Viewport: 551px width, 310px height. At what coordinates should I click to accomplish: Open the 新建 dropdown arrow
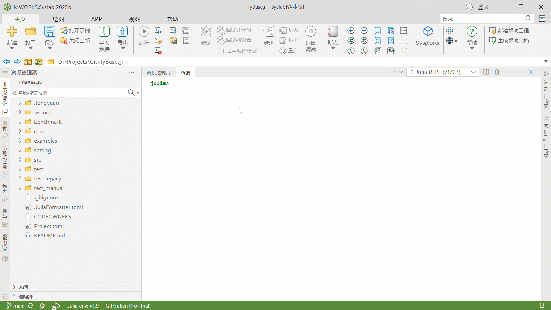tap(12, 49)
